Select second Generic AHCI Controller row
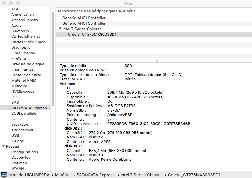The height and width of the screenshot is (178, 252). 154,23
